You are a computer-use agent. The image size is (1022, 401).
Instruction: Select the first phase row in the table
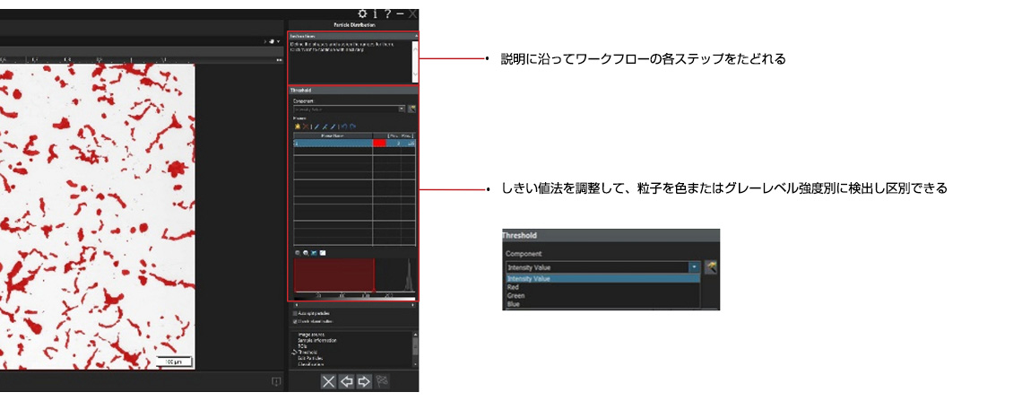[x=355, y=143]
